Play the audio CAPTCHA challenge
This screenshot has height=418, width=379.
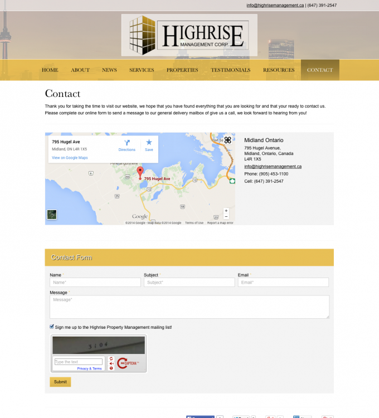click(x=111, y=363)
